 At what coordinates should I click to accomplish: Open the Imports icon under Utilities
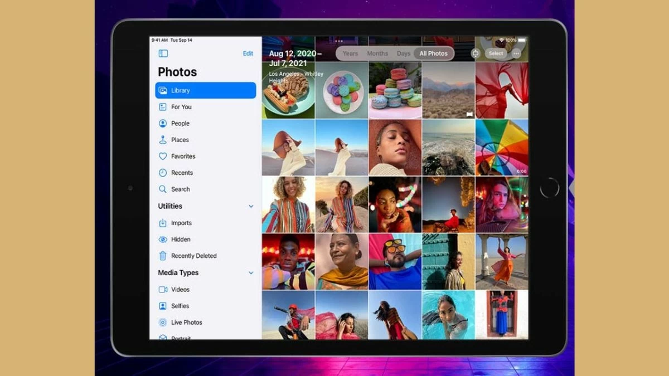pos(163,223)
